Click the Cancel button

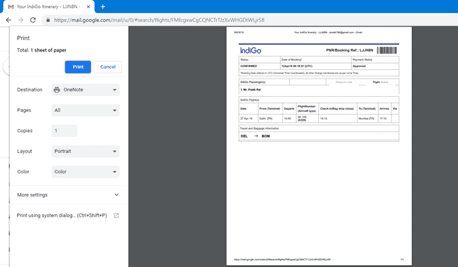pos(108,67)
